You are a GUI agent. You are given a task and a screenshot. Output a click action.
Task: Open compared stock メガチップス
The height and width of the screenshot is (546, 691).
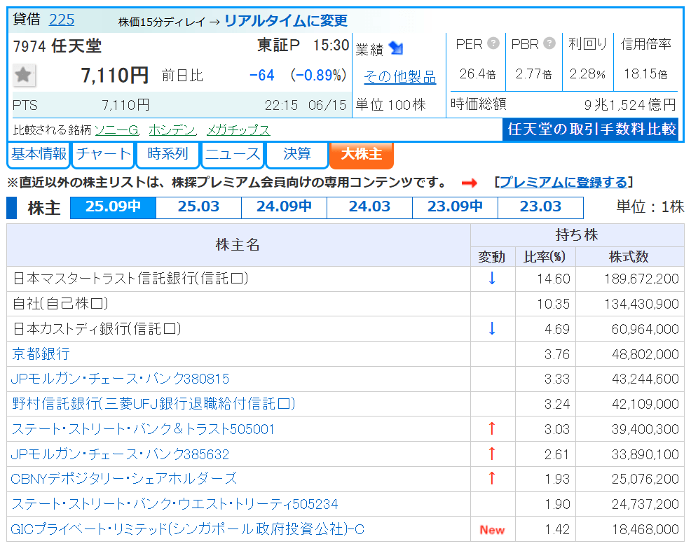click(238, 130)
